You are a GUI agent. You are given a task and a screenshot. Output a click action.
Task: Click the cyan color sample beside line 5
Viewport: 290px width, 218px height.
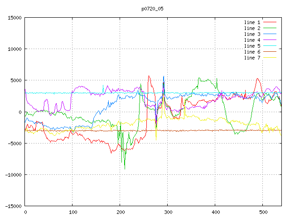(270, 46)
